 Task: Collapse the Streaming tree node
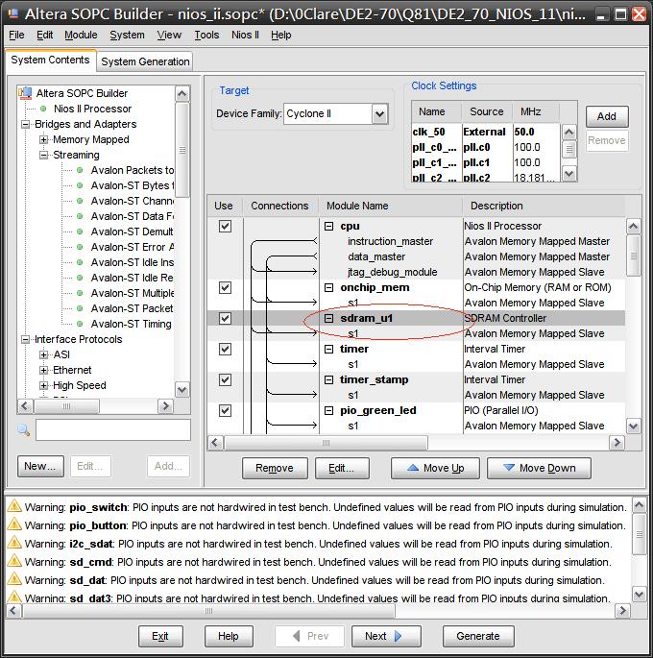pos(43,155)
